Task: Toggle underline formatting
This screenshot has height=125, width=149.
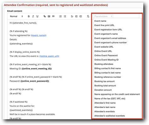Action: click(x=37, y=16)
